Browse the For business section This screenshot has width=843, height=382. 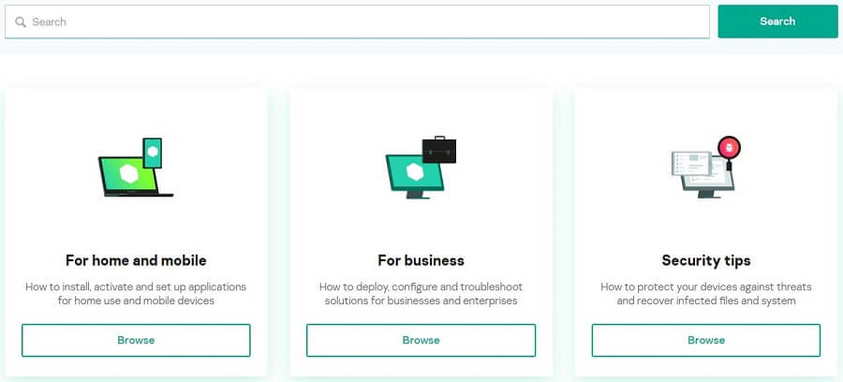tap(421, 340)
